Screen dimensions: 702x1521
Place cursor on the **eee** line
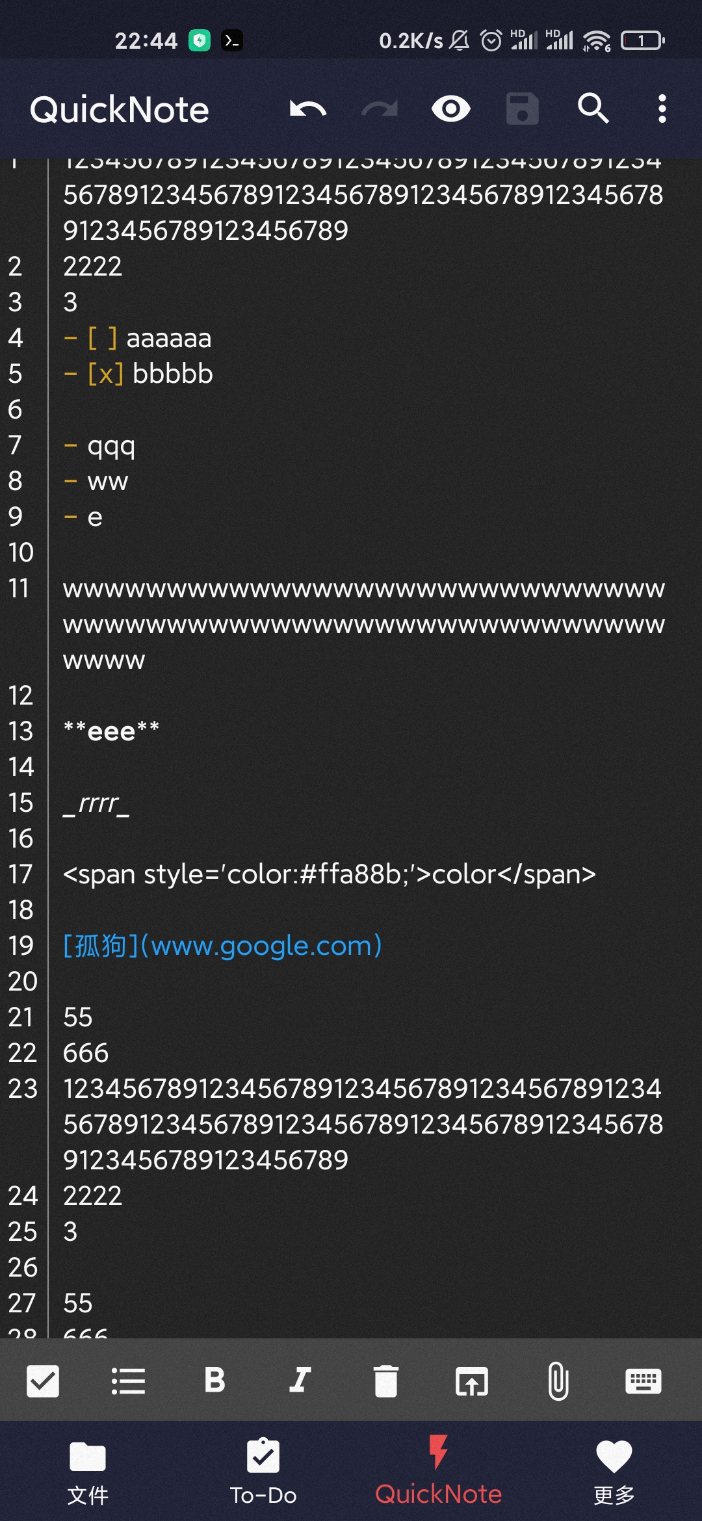point(111,731)
